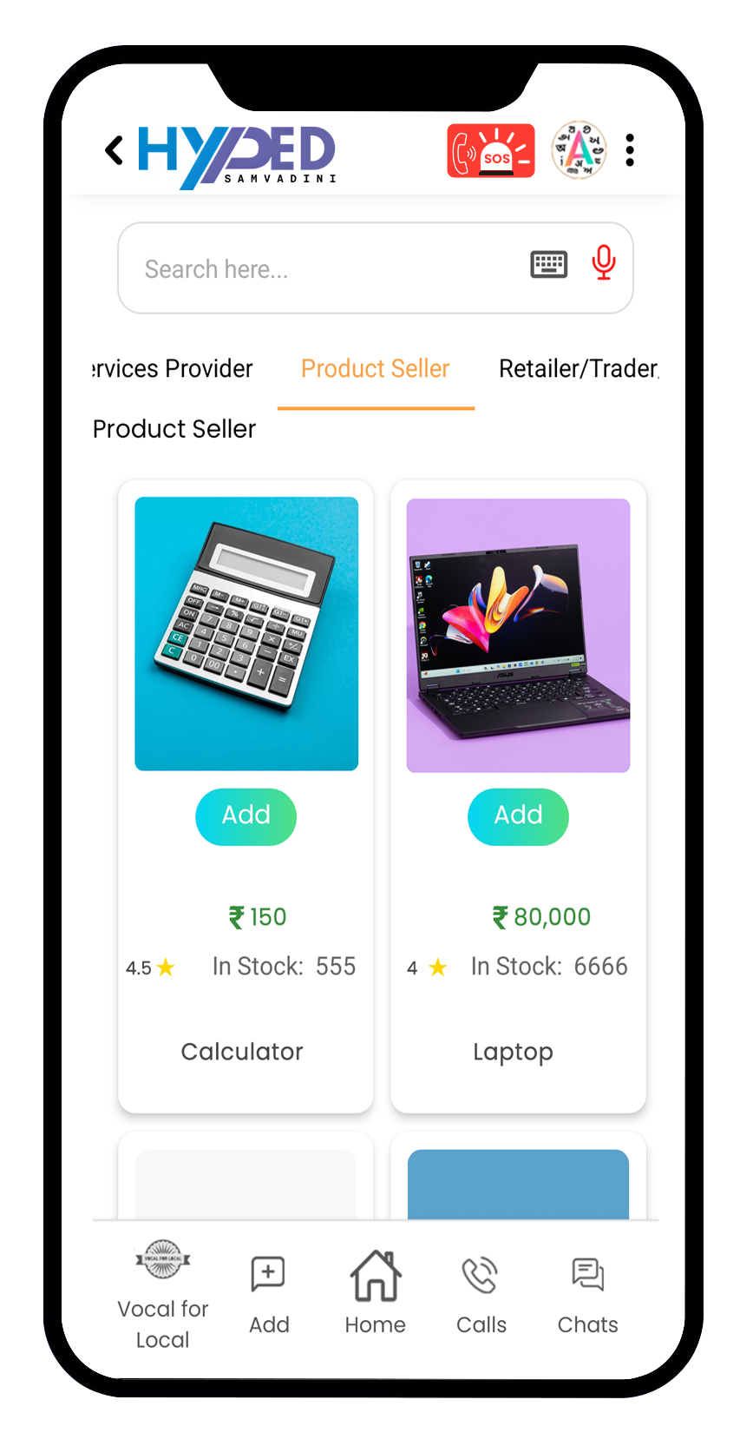Add the Calculator to cart
753x1446 pixels.
(246, 816)
